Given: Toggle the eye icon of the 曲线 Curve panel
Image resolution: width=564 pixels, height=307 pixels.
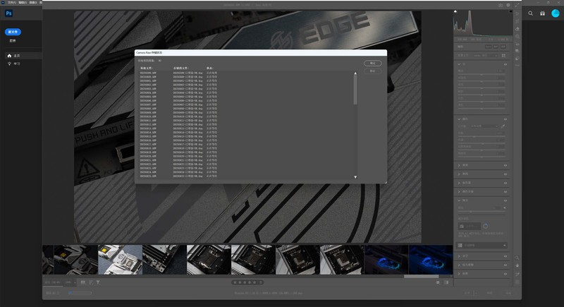Looking at the screenshot, I should click(505, 174).
